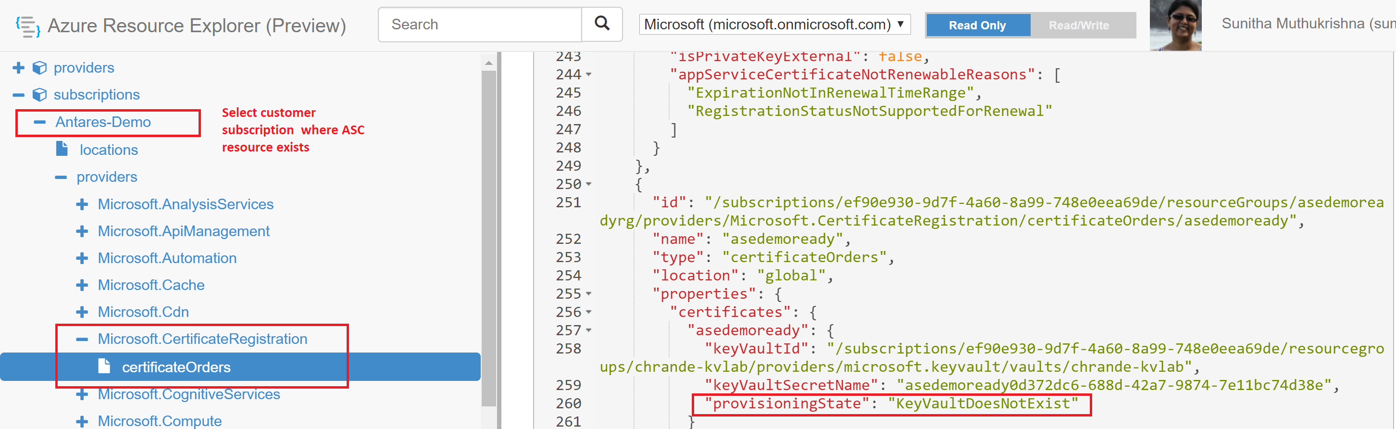Click the search magnifier icon button
1396x429 pixels.
pyautogui.click(x=601, y=24)
